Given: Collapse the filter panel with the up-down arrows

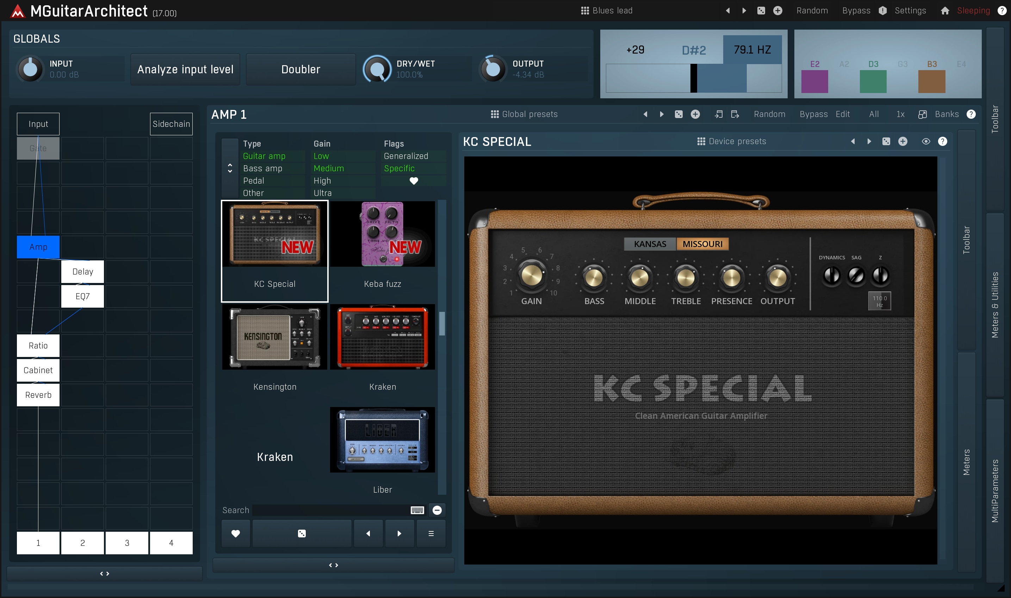Looking at the screenshot, I should [230, 168].
